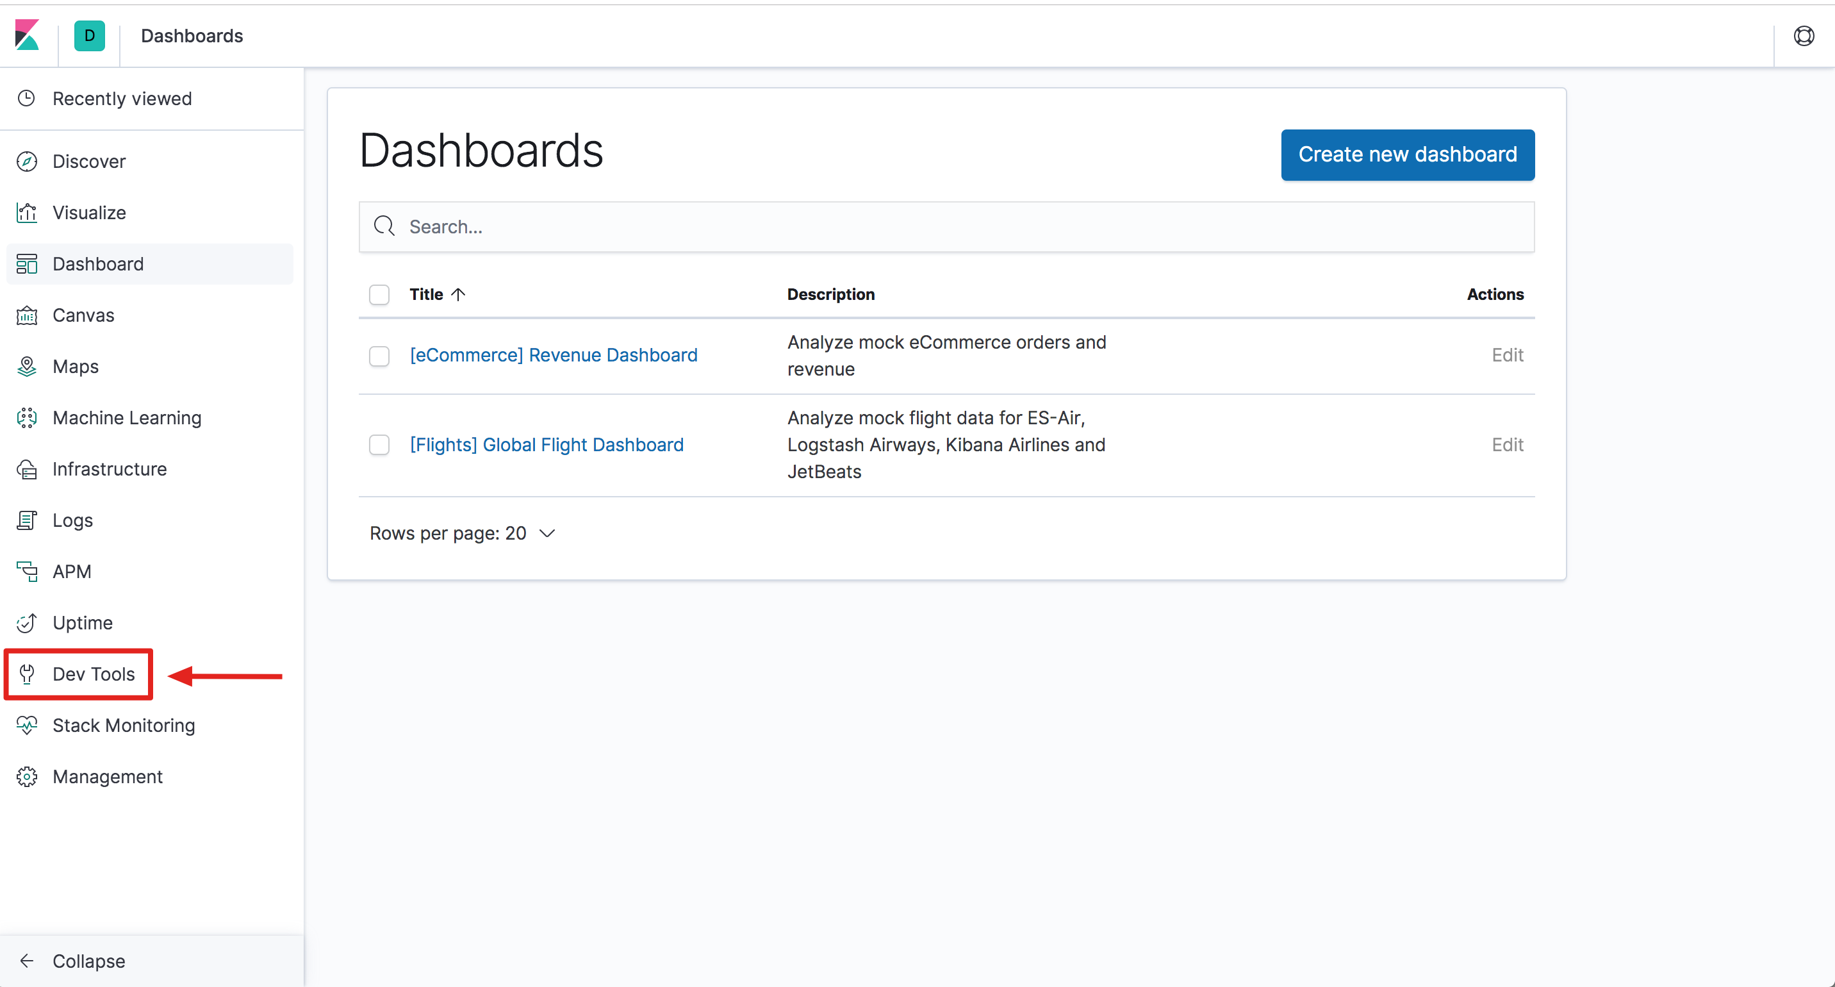1835x987 pixels.
Task: Toggle the select-all checkbox in header
Action: pos(379,294)
